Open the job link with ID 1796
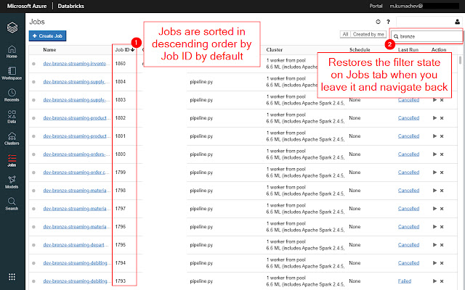The image size is (465, 290). point(77,227)
